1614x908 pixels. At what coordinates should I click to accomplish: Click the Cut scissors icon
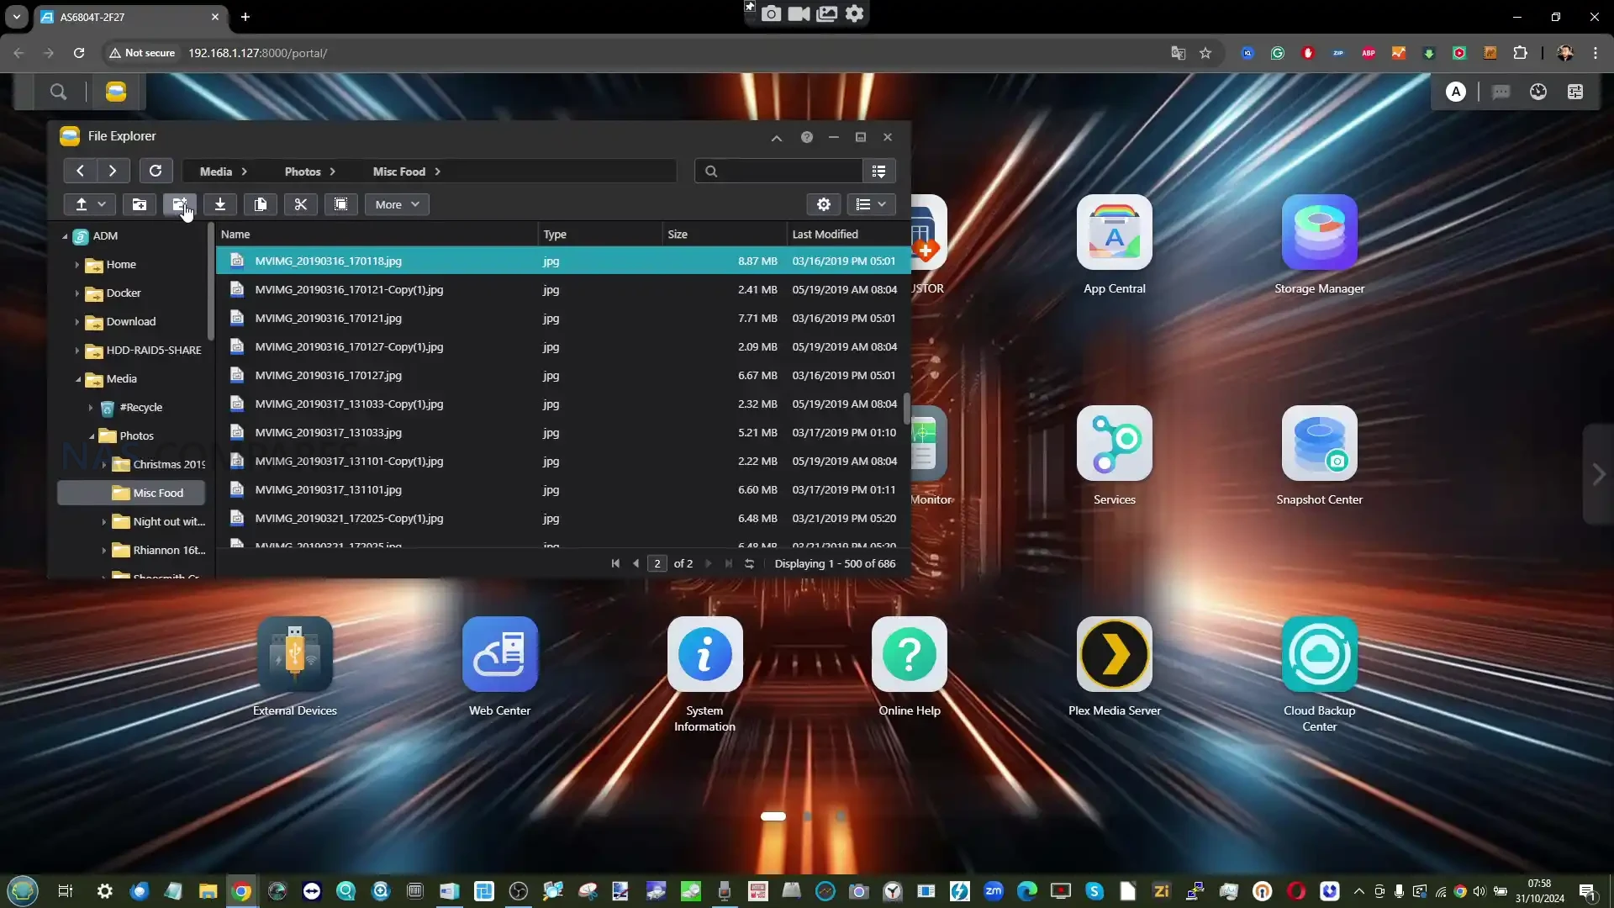pos(300,204)
